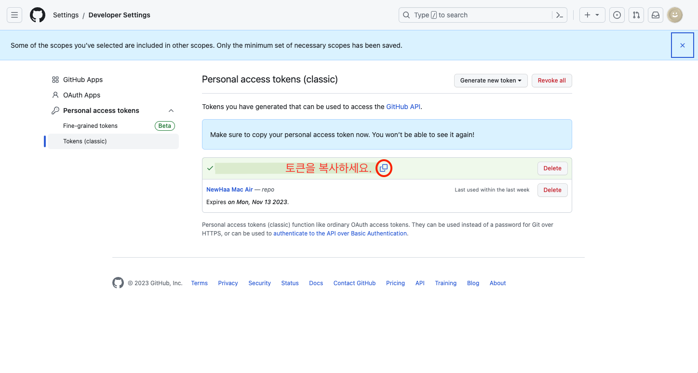
Task: View issues via the circle-dot icon
Action: pyautogui.click(x=617, y=15)
